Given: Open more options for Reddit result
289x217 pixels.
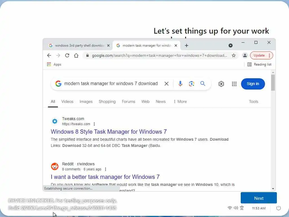Looking at the screenshot, I should (x=106, y=169).
